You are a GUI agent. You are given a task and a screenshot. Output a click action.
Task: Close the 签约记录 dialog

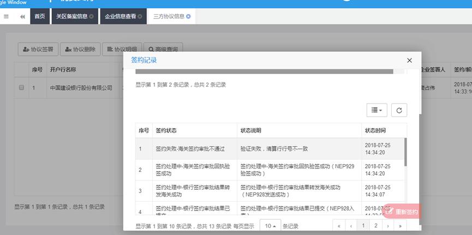(410, 61)
